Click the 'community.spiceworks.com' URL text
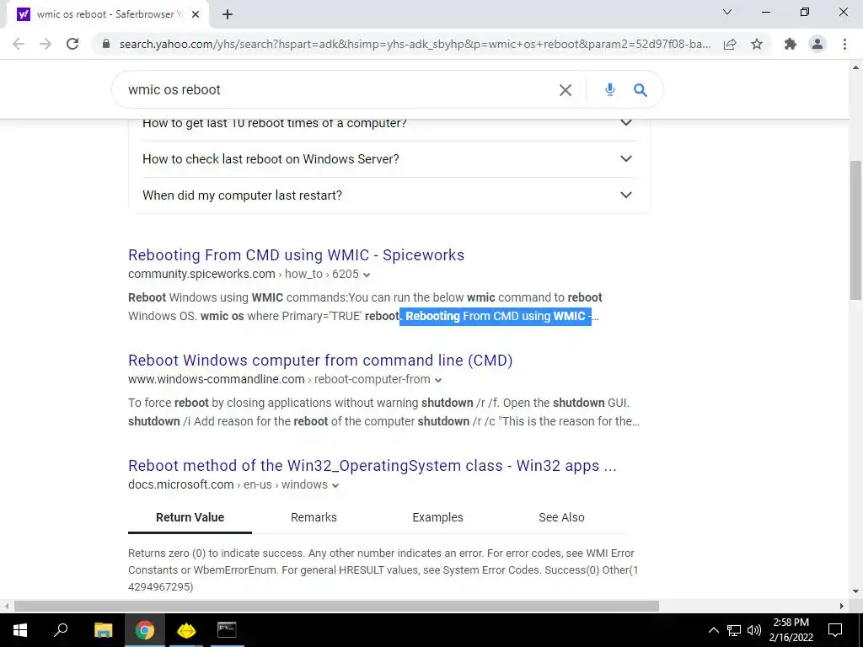 201,274
